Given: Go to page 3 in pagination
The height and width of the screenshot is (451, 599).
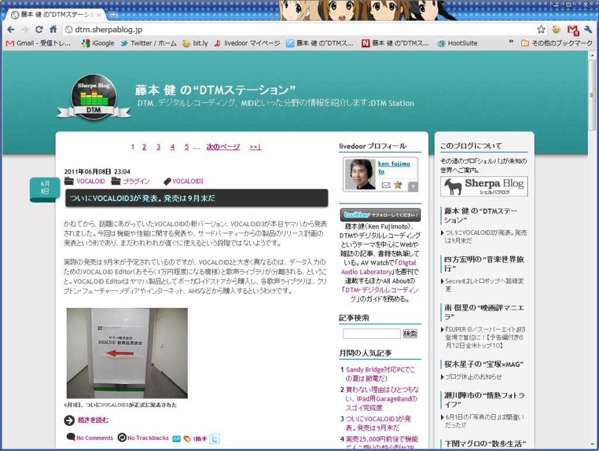Looking at the screenshot, I should (x=158, y=147).
